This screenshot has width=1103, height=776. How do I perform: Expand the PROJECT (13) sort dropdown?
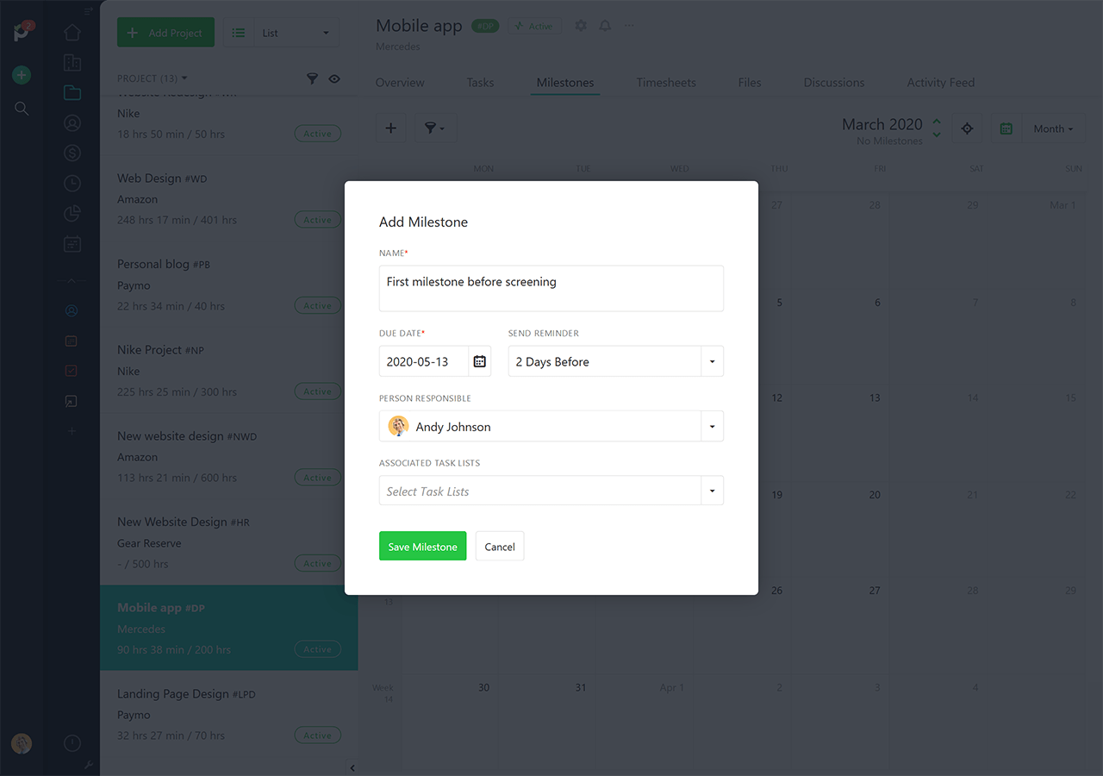point(153,78)
